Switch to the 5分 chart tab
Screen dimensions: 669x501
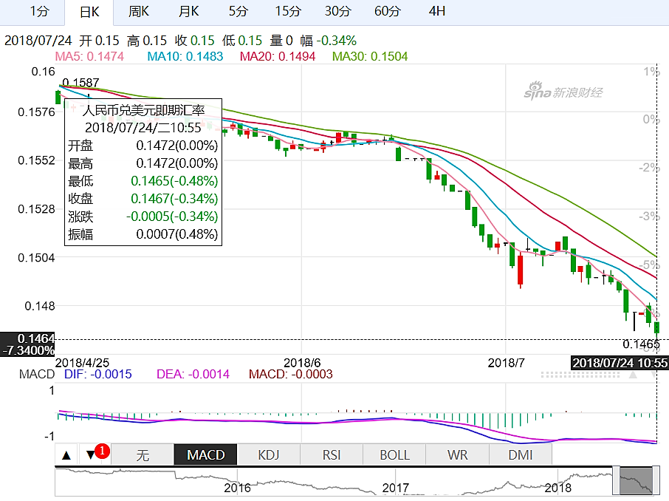click(x=238, y=11)
